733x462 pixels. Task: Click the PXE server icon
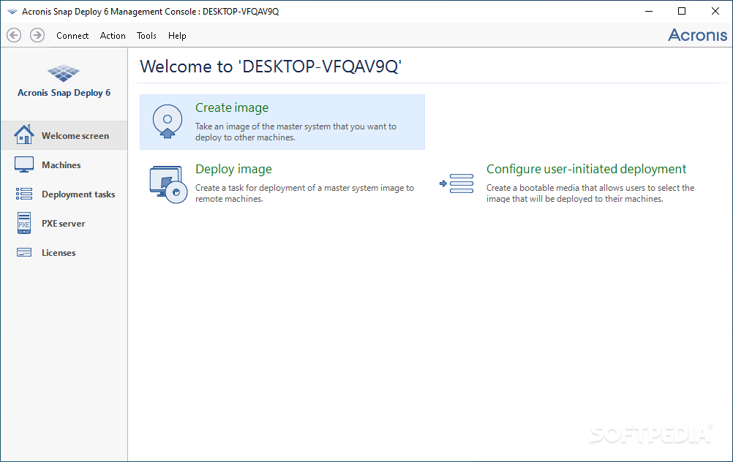24,223
